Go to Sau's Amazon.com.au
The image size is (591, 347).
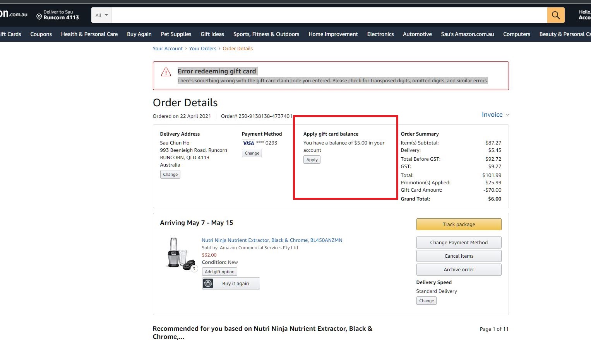[468, 34]
